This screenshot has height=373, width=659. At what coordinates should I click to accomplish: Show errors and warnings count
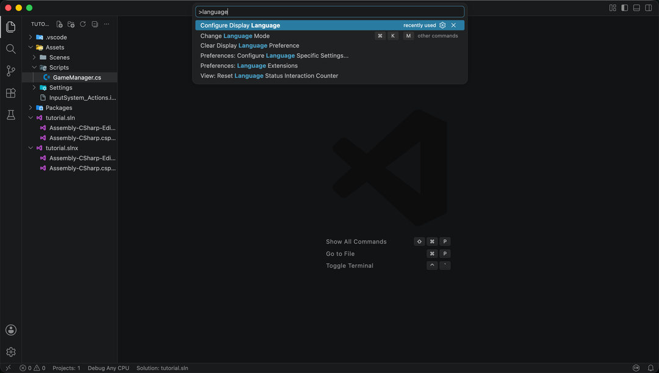[32, 368]
